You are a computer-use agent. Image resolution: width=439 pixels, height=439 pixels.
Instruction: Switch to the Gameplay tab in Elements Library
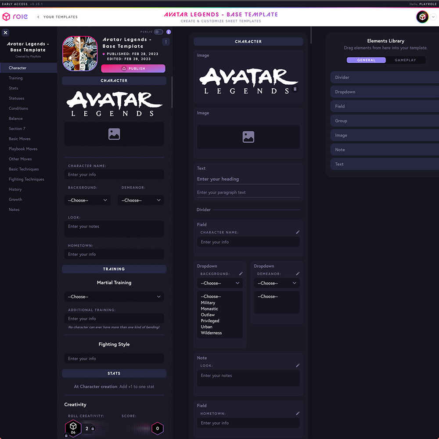tap(405, 60)
